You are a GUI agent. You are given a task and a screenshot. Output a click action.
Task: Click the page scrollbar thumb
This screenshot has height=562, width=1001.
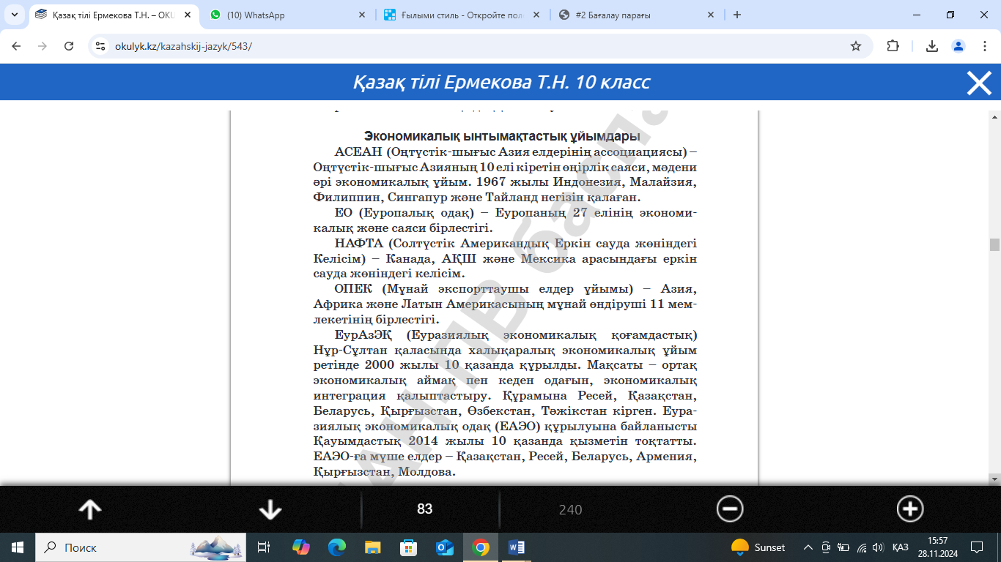pyautogui.click(x=994, y=245)
